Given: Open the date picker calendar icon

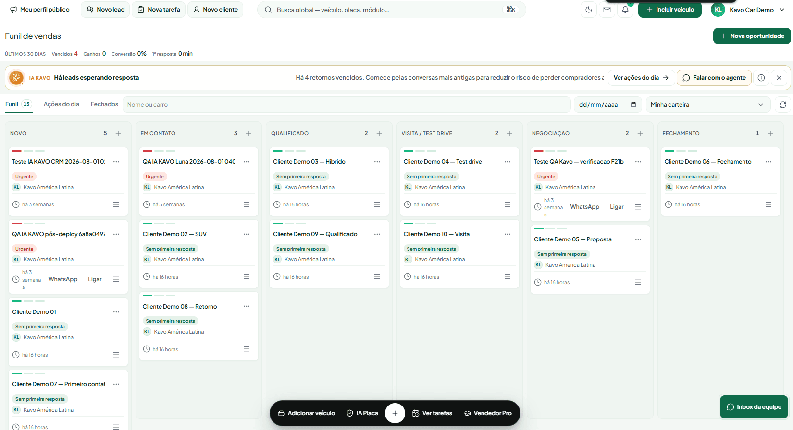Looking at the screenshot, I should pos(633,105).
